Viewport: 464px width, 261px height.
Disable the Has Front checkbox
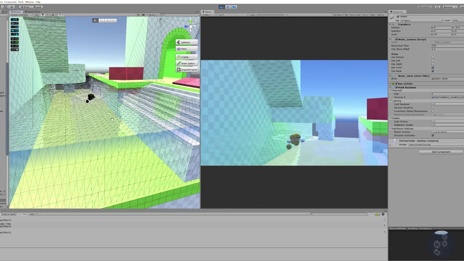click(432, 67)
